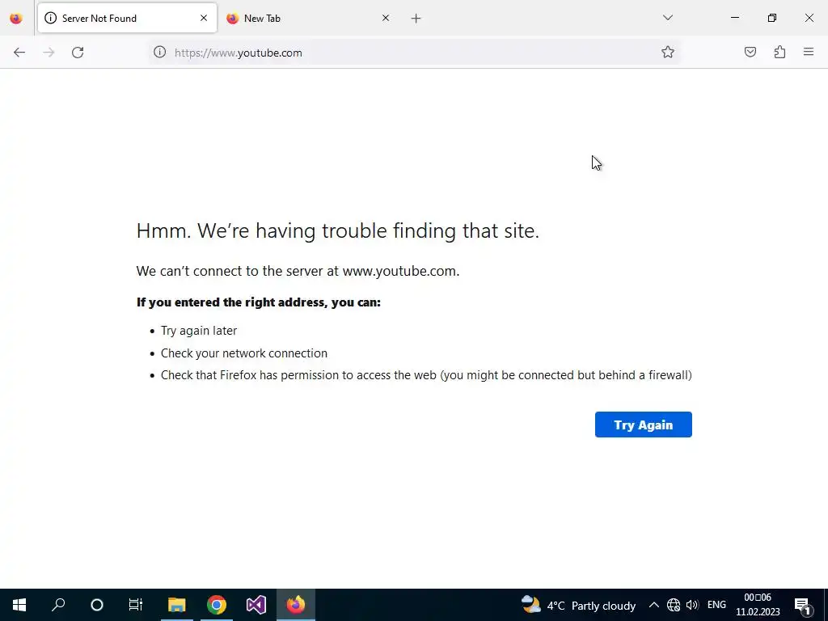Open Cortana circle icon on taskbar

97,605
